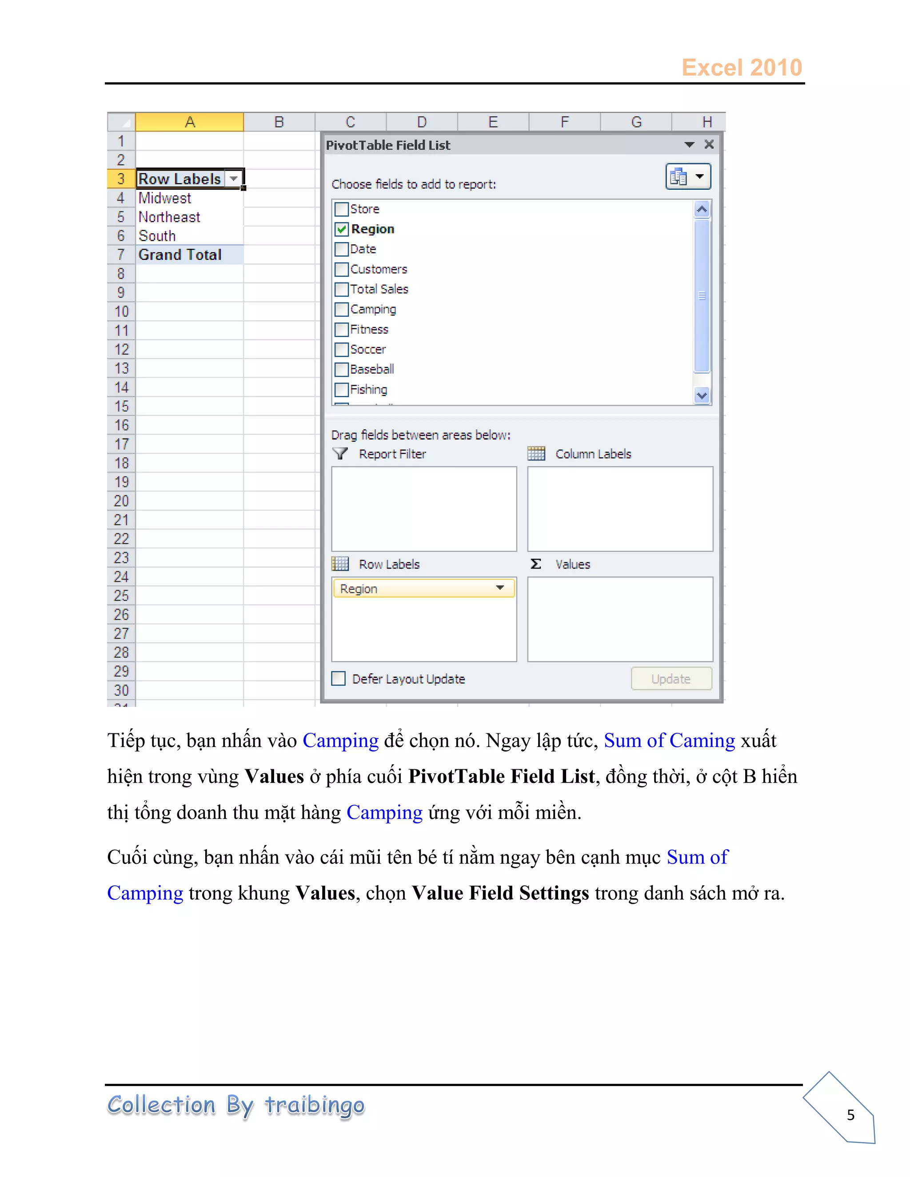
Task: Open the field list layout view button
Action: [688, 177]
